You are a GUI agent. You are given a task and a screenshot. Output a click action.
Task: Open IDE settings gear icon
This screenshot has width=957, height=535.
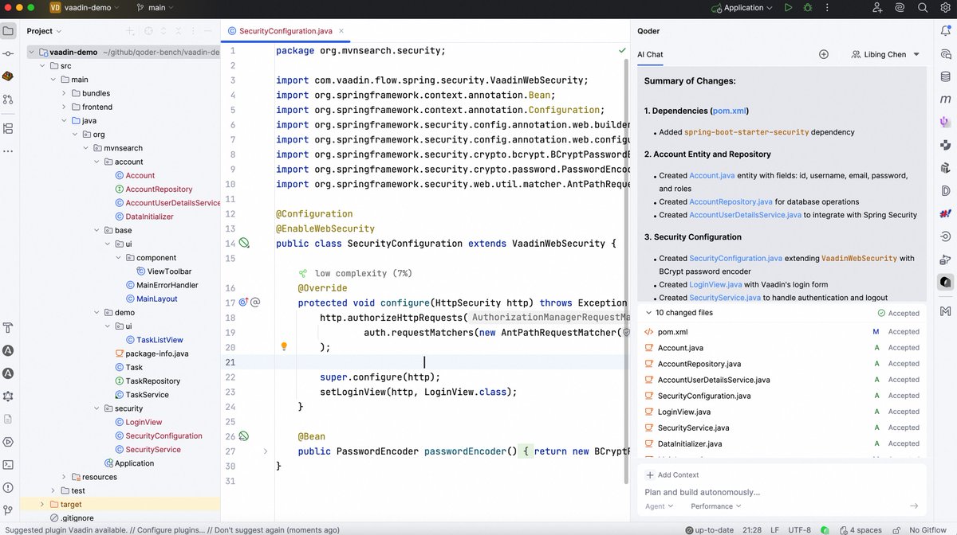(x=943, y=8)
